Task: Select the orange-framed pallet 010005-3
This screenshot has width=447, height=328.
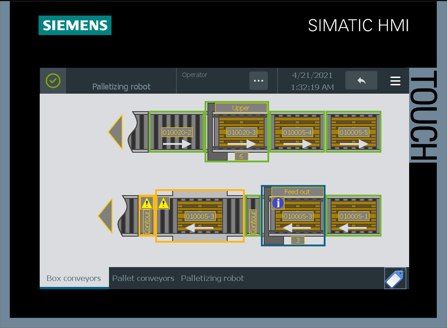Action: pyautogui.click(x=200, y=216)
